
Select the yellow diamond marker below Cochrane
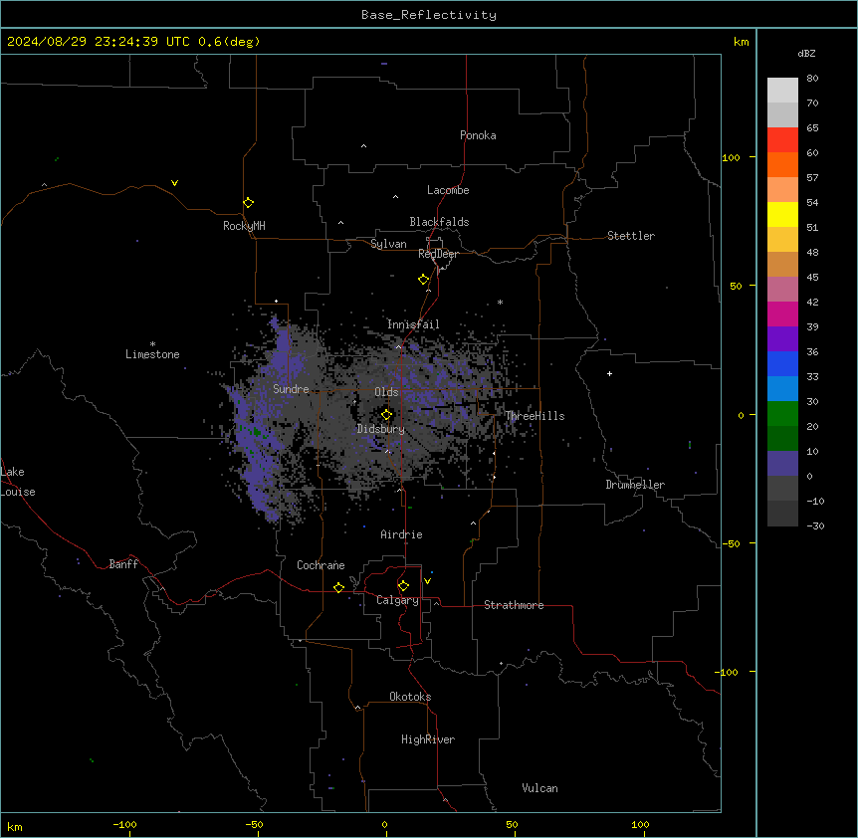[338, 587]
